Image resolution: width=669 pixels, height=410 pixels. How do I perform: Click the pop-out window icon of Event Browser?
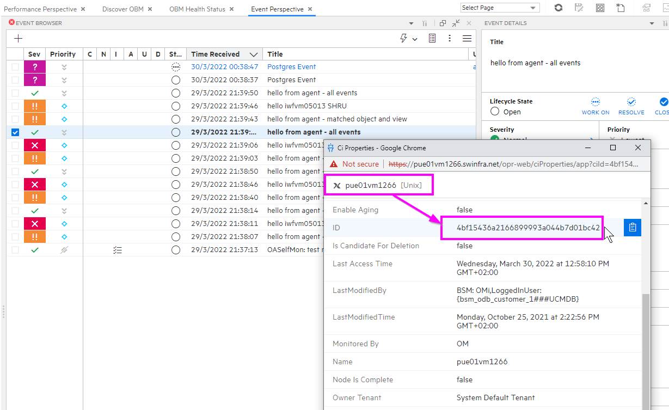point(443,23)
